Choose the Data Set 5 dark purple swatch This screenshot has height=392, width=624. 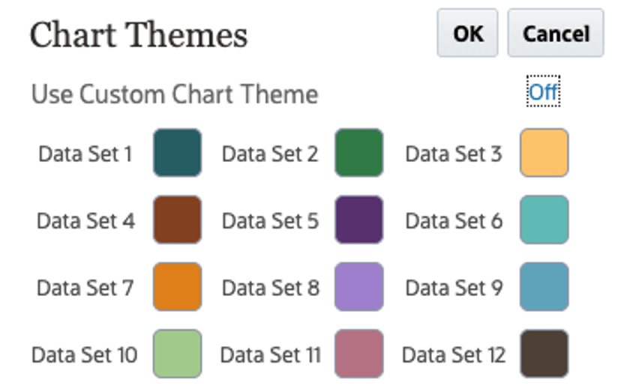pos(359,220)
